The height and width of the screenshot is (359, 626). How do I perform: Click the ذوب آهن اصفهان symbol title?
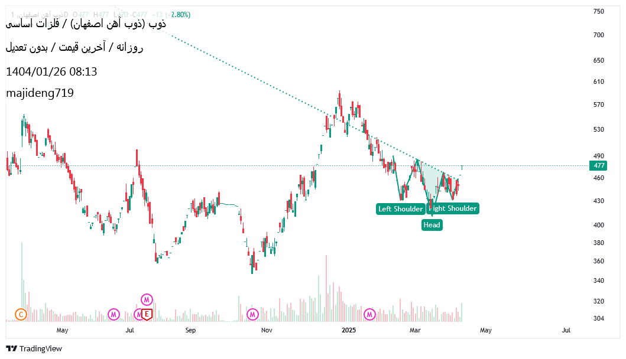(86, 24)
